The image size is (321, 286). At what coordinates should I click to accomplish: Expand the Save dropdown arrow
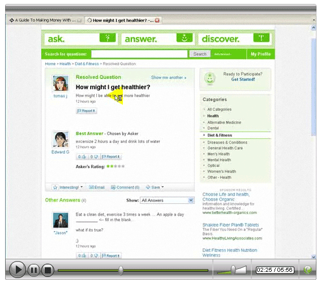pos(162,187)
